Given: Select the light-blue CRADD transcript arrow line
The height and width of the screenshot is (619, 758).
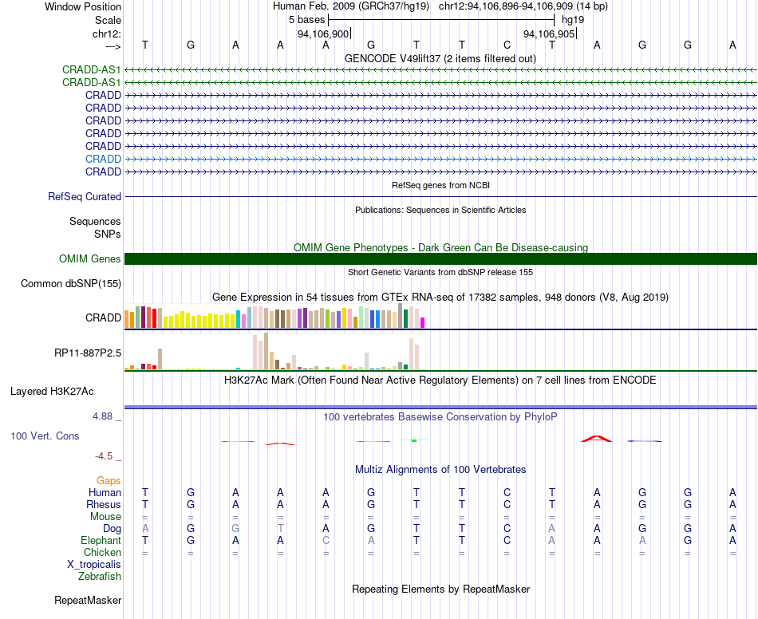Looking at the screenshot, I should point(441,159).
